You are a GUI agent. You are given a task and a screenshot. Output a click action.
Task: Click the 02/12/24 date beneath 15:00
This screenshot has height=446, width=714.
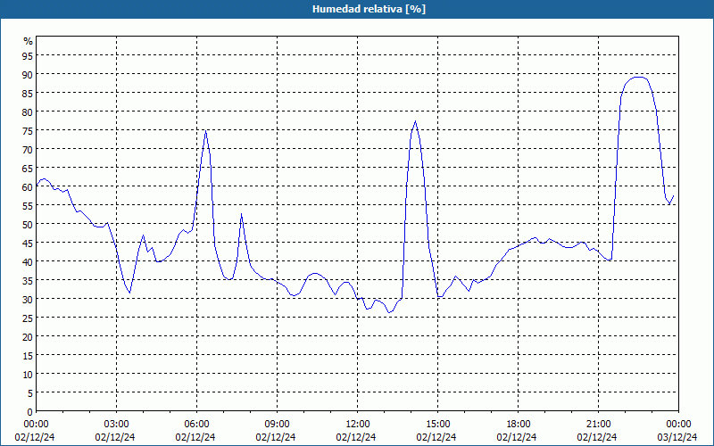tap(436, 437)
